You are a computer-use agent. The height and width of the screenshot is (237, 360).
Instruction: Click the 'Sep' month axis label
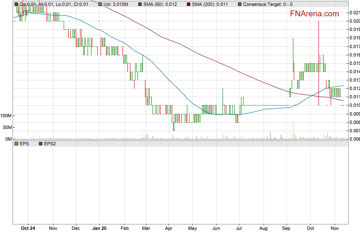tap(287, 229)
